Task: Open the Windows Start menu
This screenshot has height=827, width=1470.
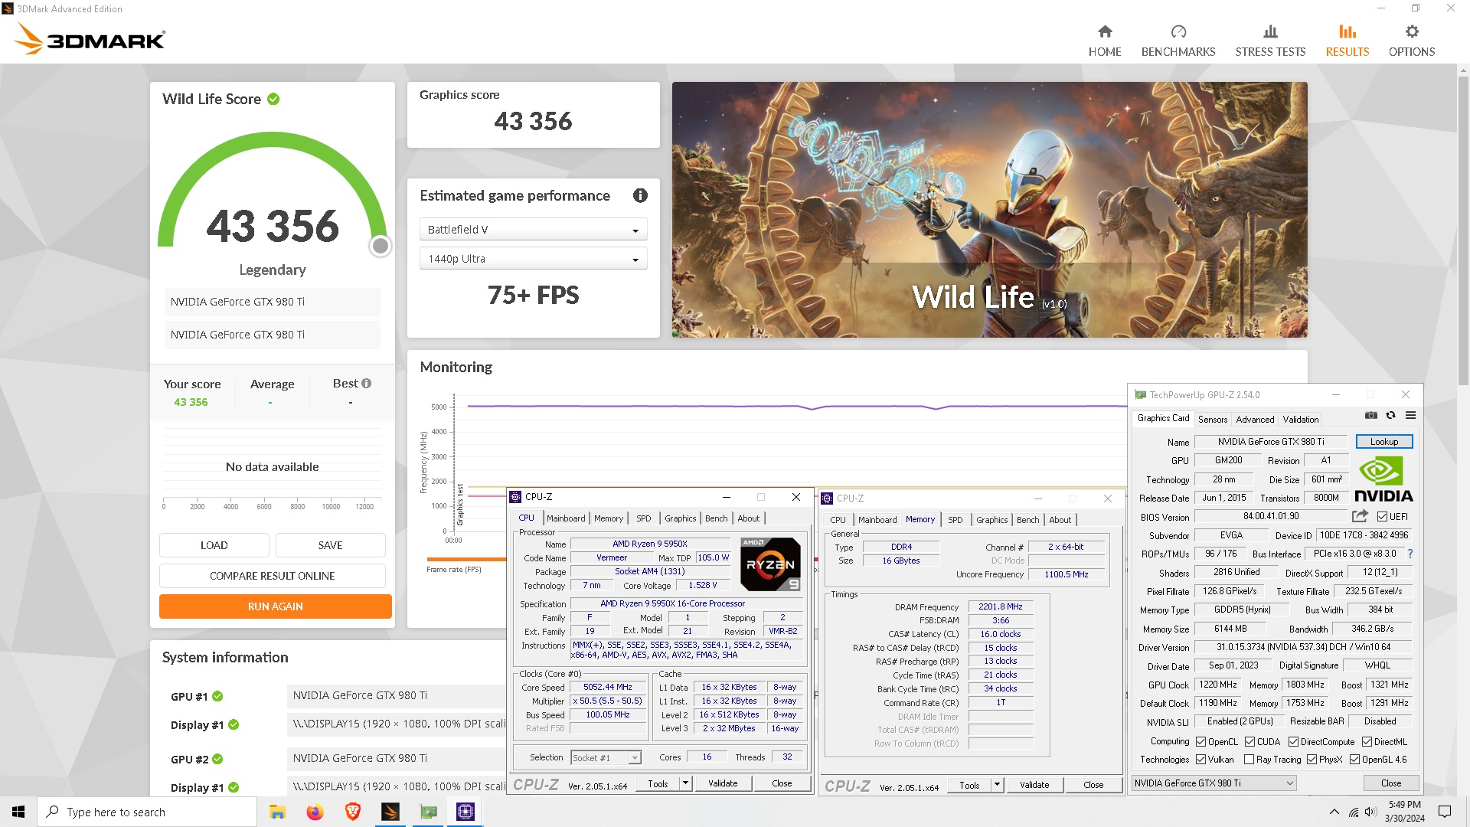Action: [18, 812]
